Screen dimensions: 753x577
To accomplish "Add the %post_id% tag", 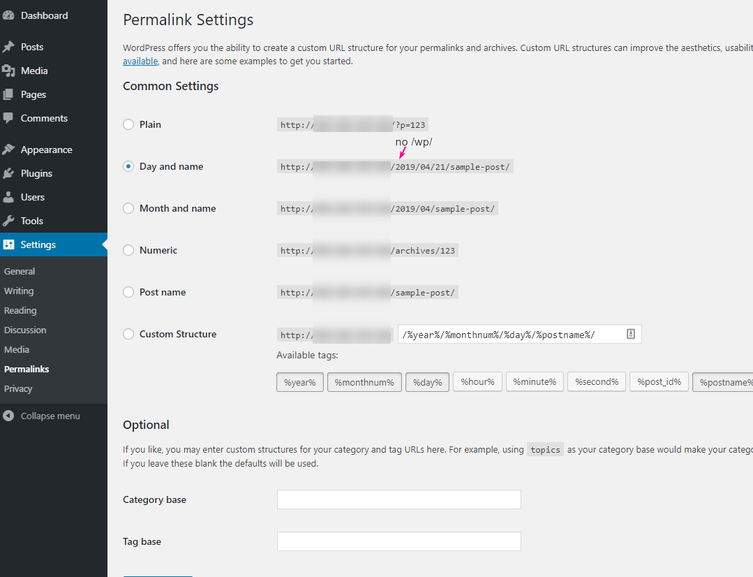I will [659, 382].
